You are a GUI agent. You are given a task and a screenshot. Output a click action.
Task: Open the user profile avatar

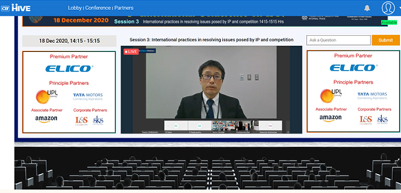(388, 8)
